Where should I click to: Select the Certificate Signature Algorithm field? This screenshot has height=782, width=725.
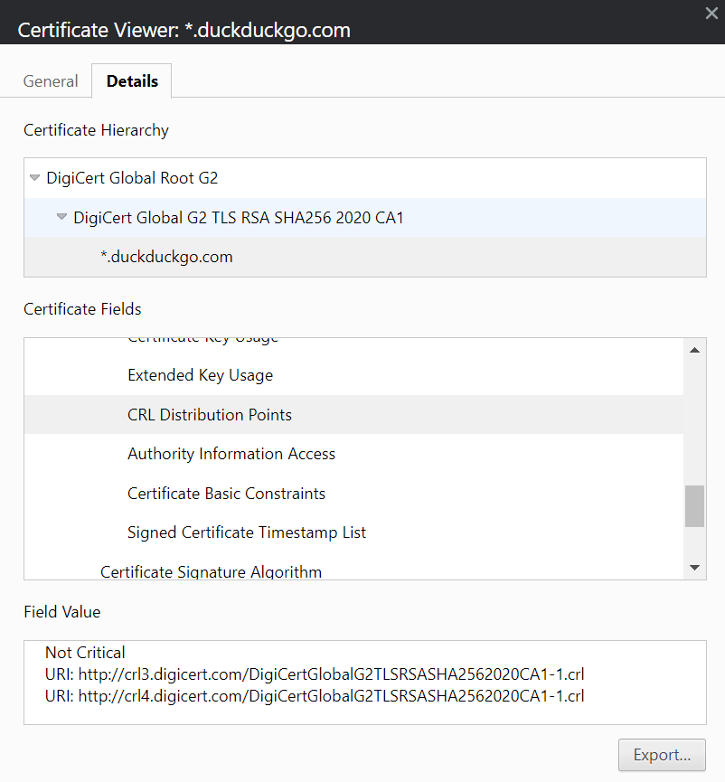353,571
